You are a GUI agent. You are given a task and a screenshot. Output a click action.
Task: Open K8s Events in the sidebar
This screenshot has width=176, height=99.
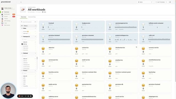pos(7,25)
